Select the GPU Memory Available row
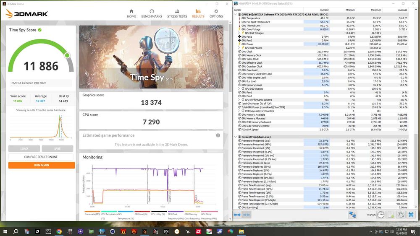Image resolution: width=420 pixels, height=236 pixels. (323, 115)
